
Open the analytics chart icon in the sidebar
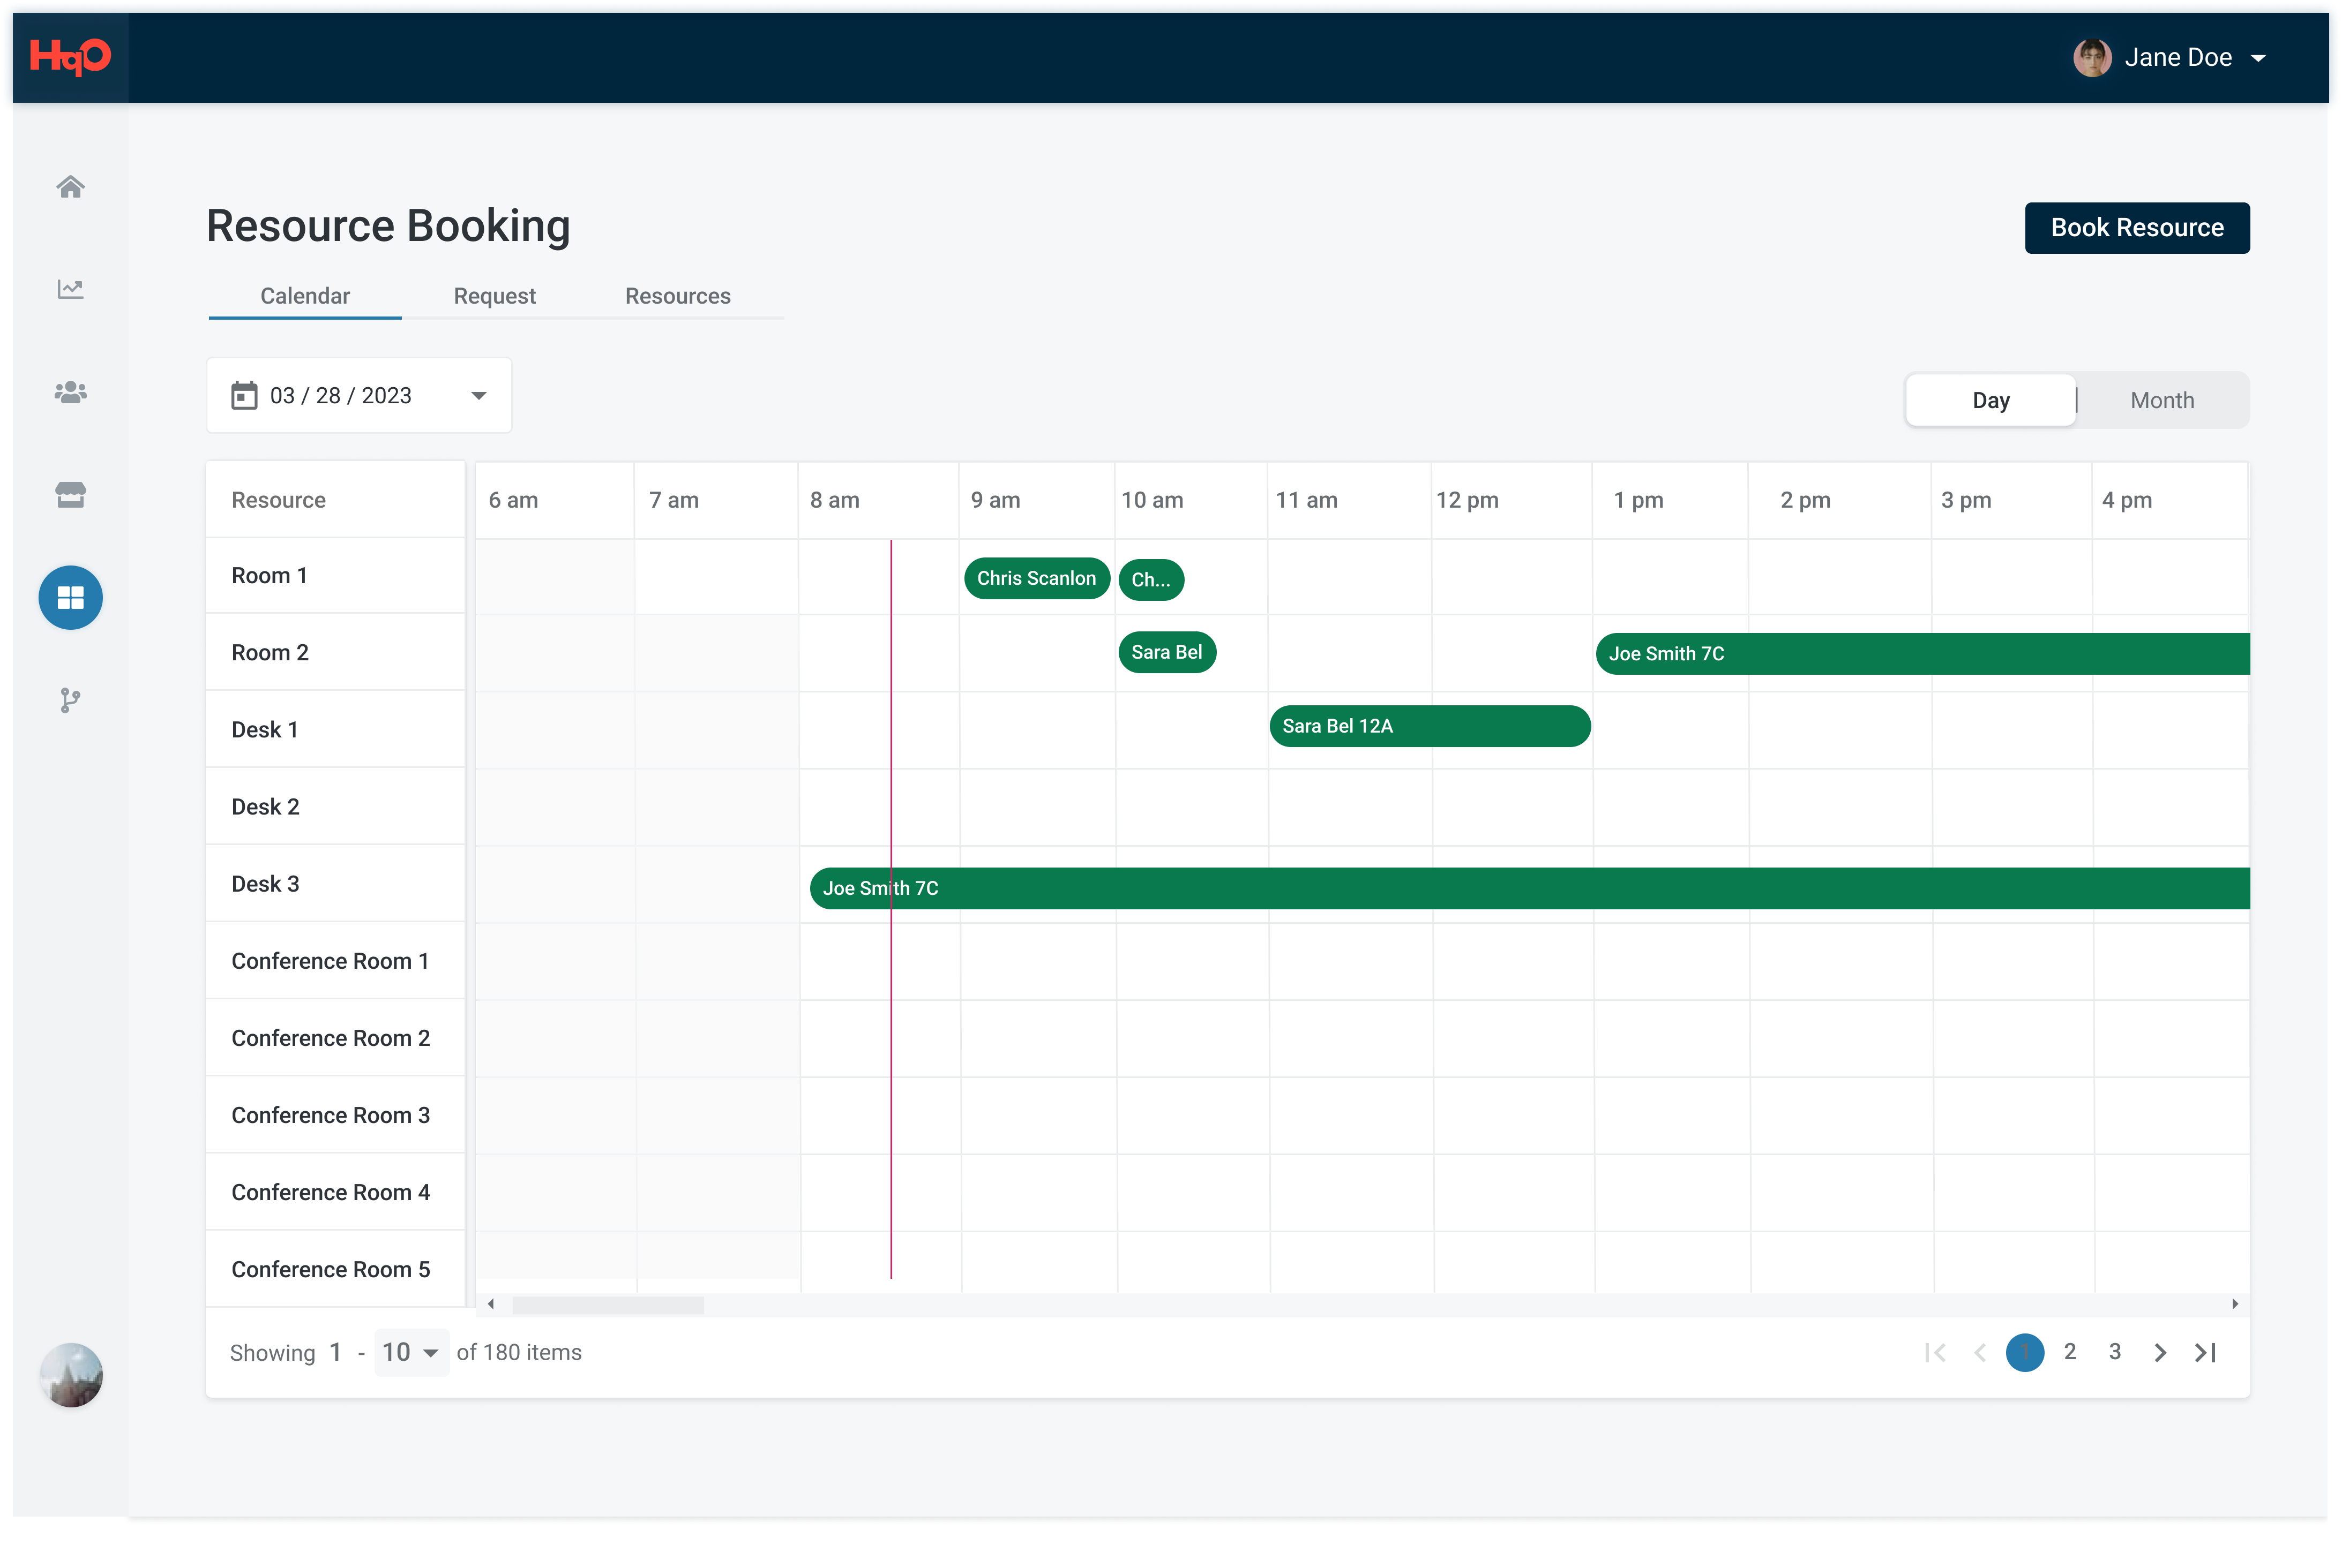click(70, 289)
